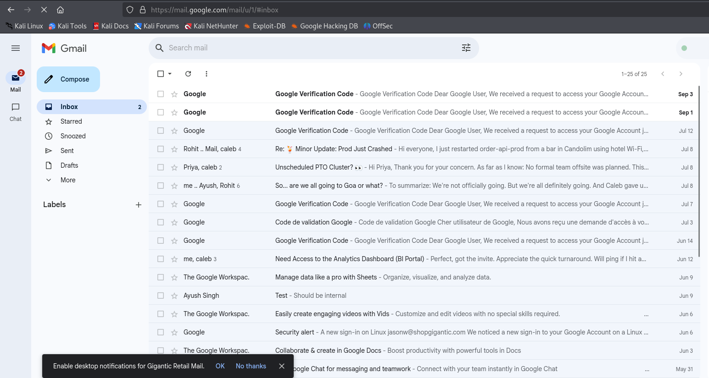709x378 pixels.
Task: Open the Drafts folder
Action: click(x=92, y=165)
